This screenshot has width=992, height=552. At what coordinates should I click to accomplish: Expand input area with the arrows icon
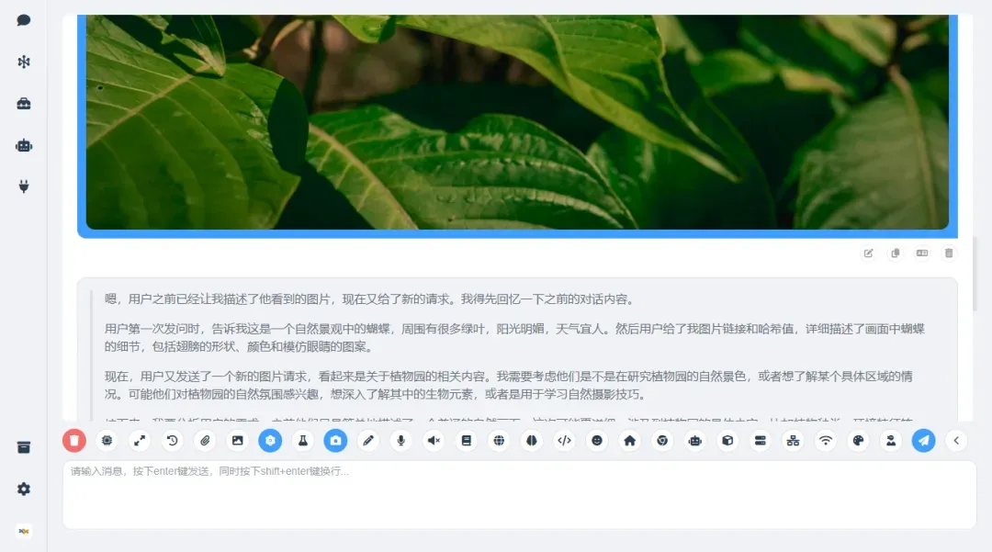(140, 441)
